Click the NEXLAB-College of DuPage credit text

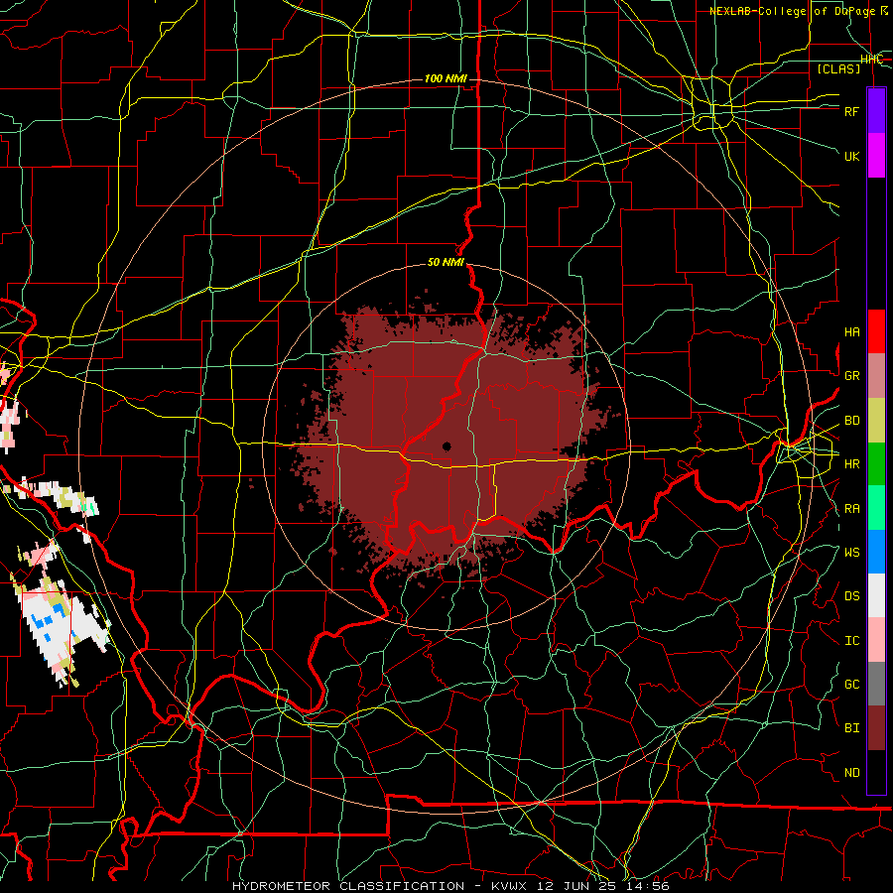click(x=798, y=11)
